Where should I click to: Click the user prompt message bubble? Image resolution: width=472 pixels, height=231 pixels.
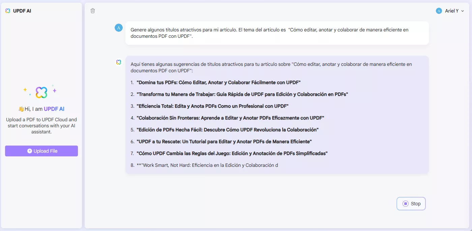pos(277,33)
